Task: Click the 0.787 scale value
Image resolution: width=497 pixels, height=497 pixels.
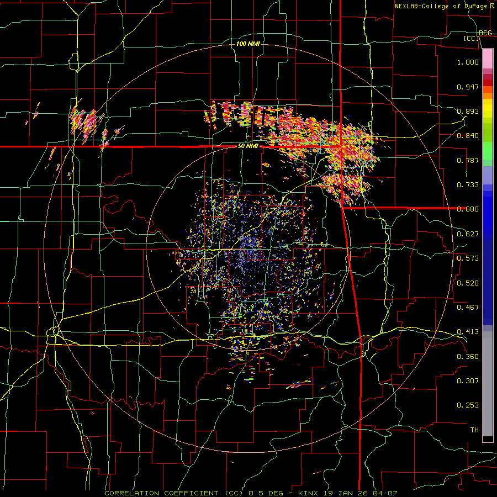Action: click(x=468, y=160)
